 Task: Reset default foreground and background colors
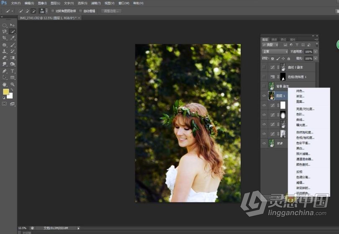pos(4,98)
